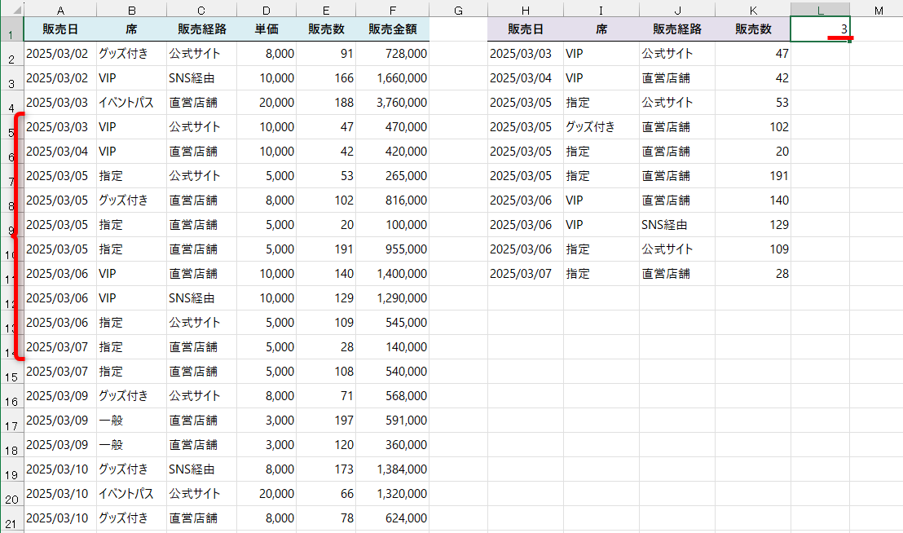
Task: Click sales count 188 in column E
Action: pos(326,103)
